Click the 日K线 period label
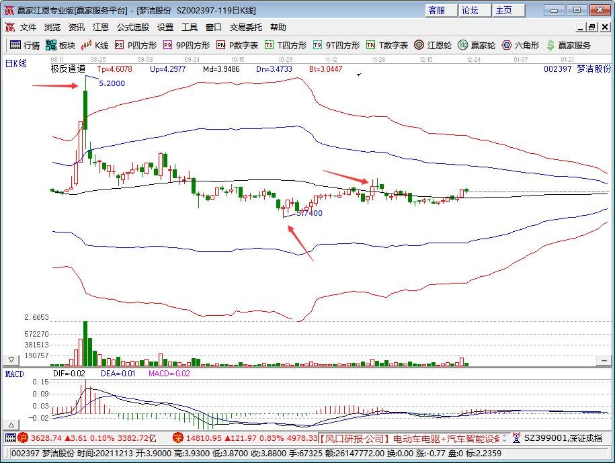 pos(16,63)
